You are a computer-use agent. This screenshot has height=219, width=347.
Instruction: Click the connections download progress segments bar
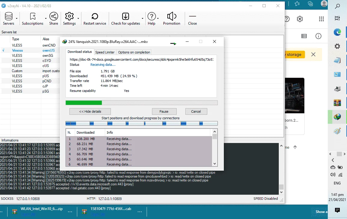[x=142, y=123]
